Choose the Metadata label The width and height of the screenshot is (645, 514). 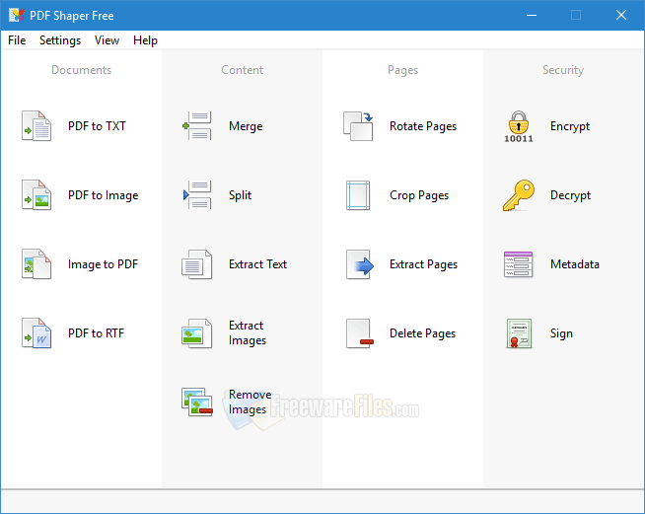pos(575,264)
